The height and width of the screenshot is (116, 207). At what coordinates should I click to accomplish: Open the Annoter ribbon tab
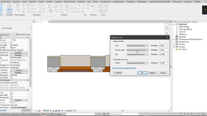(49, 2)
